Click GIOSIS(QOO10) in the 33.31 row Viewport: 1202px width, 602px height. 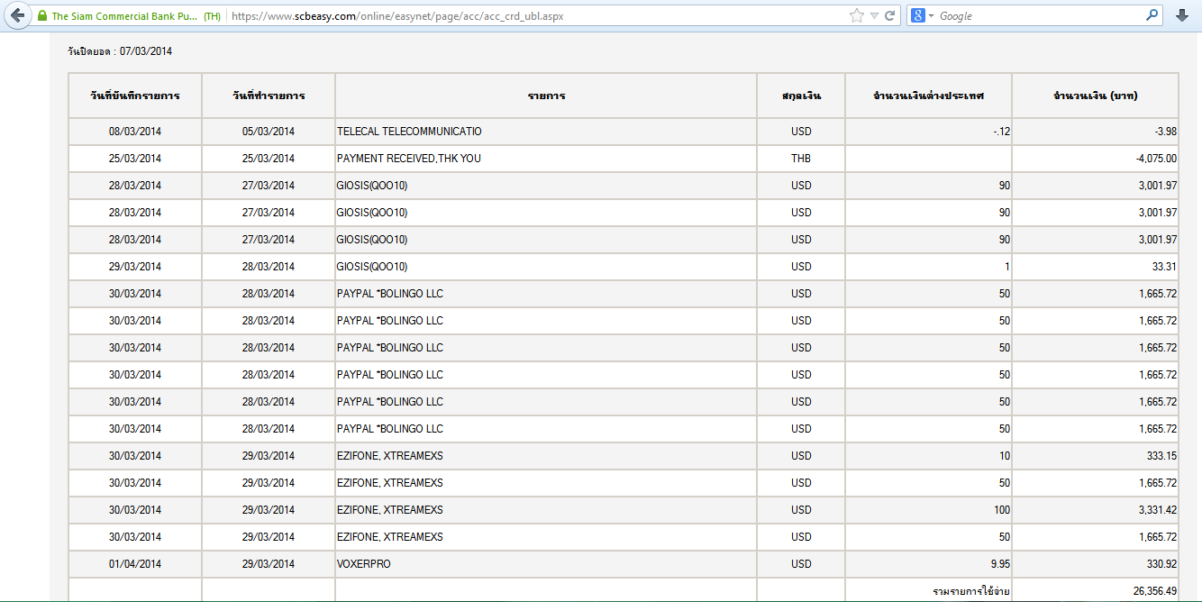372,267
